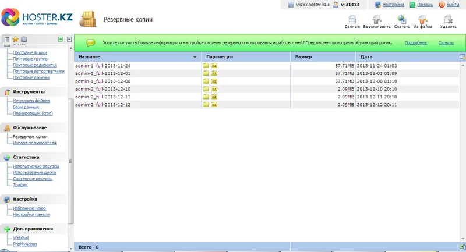Click the HOSTER.KZ logo
Viewport: 466px width, 252px height.
[x=37, y=17]
